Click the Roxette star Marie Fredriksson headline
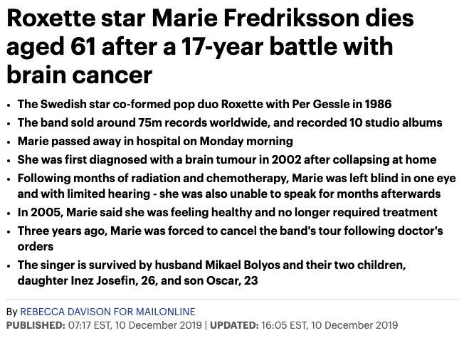Viewport: 464px width, 338px height. pyautogui.click(x=210, y=46)
